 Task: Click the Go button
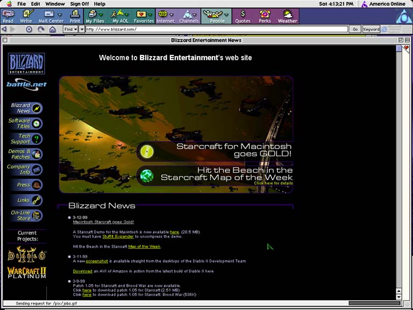pyautogui.click(x=355, y=29)
